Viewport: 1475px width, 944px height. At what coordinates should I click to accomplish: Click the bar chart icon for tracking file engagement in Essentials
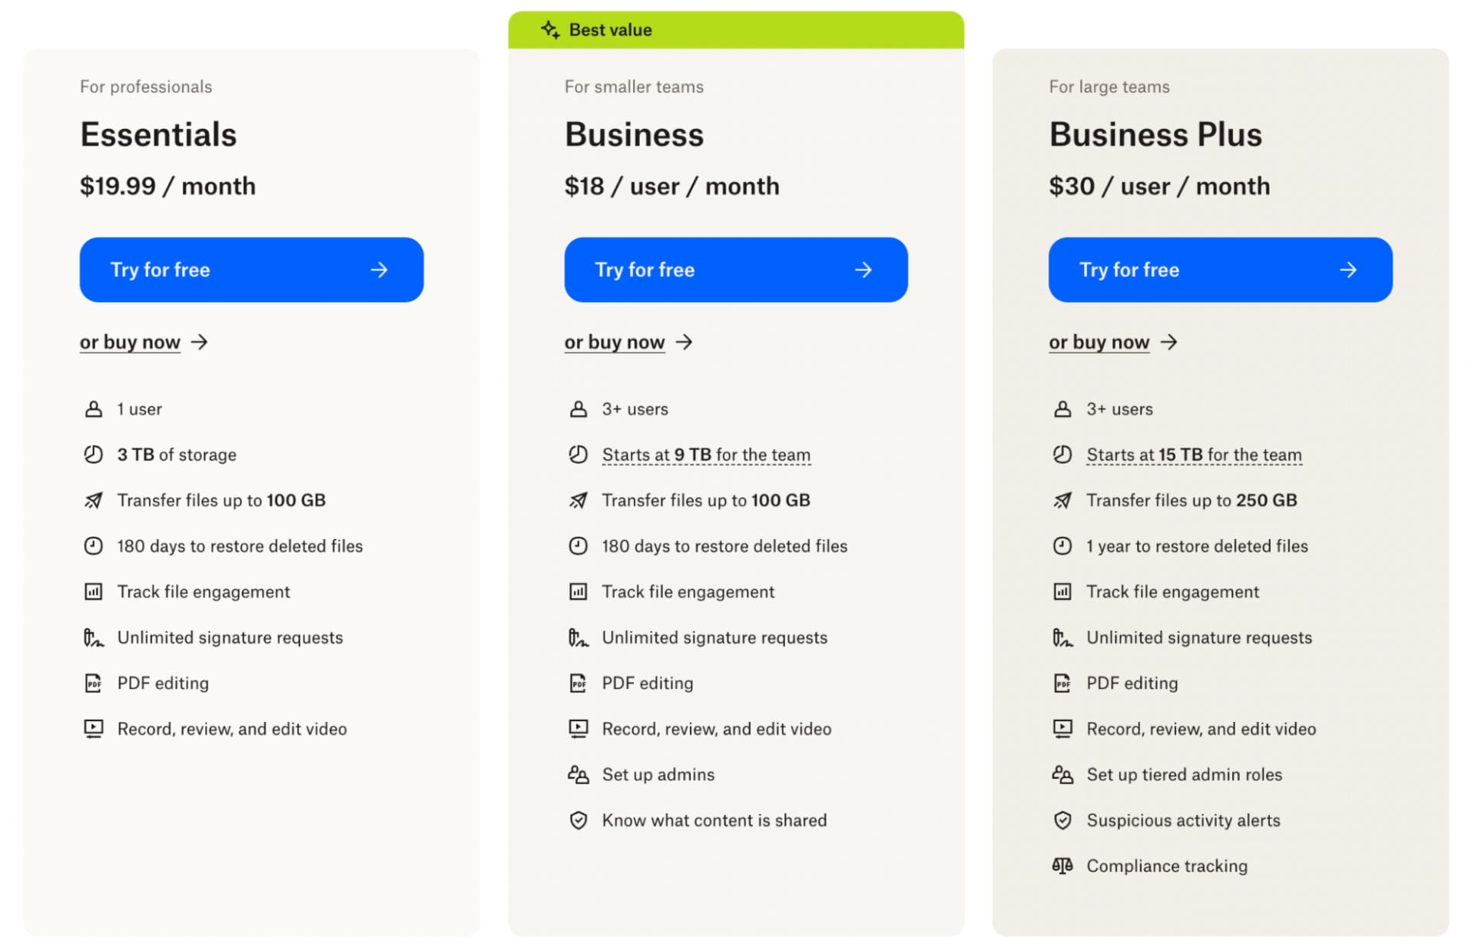click(x=94, y=591)
